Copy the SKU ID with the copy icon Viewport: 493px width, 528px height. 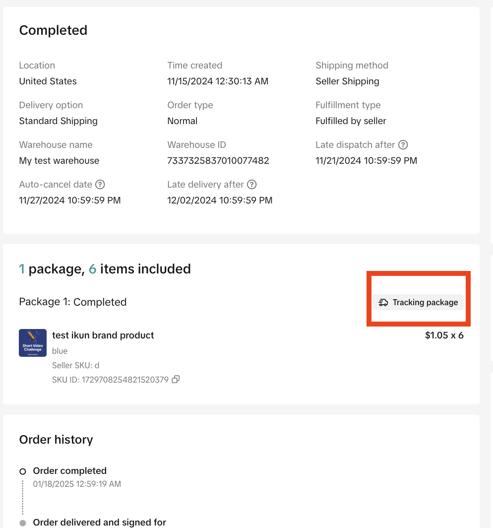tap(176, 380)
